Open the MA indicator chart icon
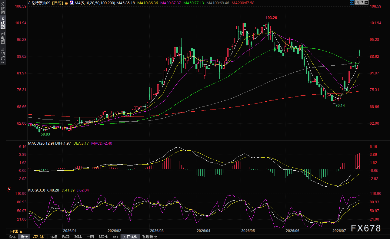This screenshot has width=390, height=239. click(72, 2)
